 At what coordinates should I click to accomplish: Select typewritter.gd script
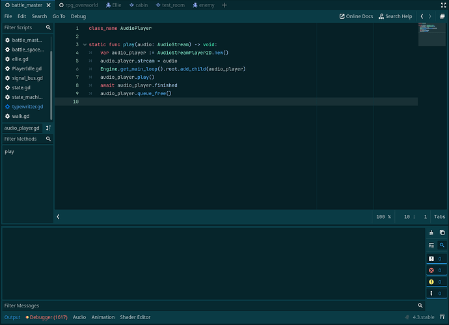coord(27,107)
